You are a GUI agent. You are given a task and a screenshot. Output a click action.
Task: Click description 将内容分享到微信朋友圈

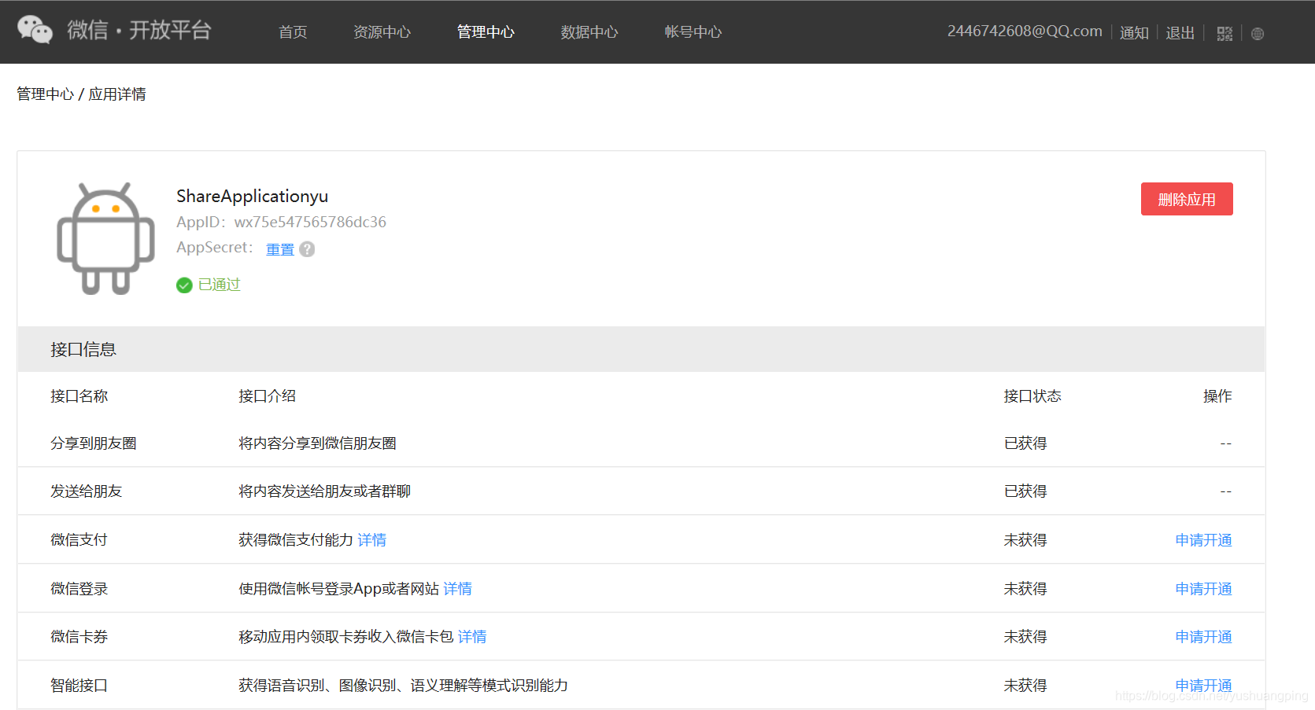point(317,443)
